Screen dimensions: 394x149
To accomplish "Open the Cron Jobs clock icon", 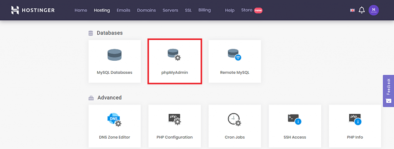I will 234,119.
